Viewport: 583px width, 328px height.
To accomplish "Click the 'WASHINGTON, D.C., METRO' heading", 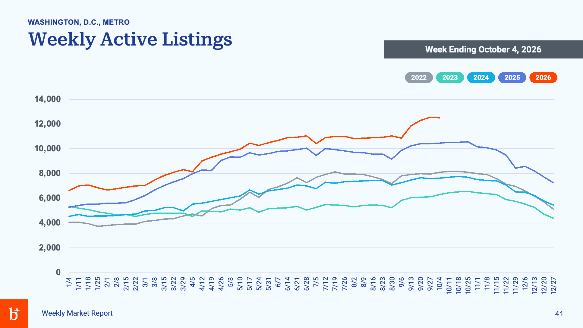I will 79,22.
